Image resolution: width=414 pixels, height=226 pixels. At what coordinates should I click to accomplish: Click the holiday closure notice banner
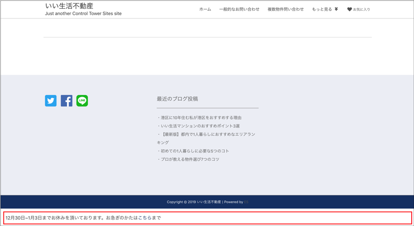click(207, 218)
